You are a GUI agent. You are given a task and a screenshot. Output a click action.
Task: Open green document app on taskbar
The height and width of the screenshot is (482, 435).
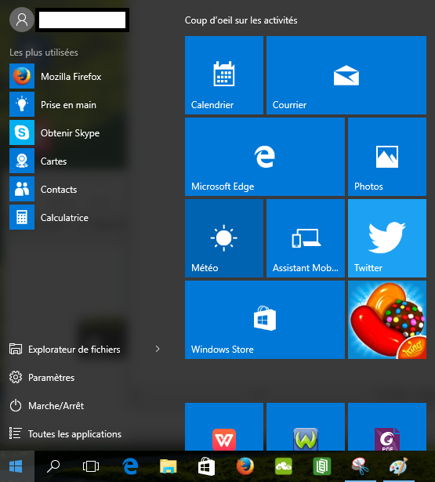[x=321, y=466]
